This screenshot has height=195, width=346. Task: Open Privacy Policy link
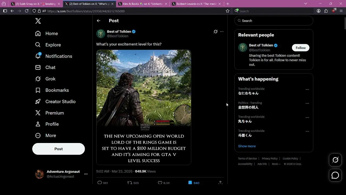coord(270,159)
